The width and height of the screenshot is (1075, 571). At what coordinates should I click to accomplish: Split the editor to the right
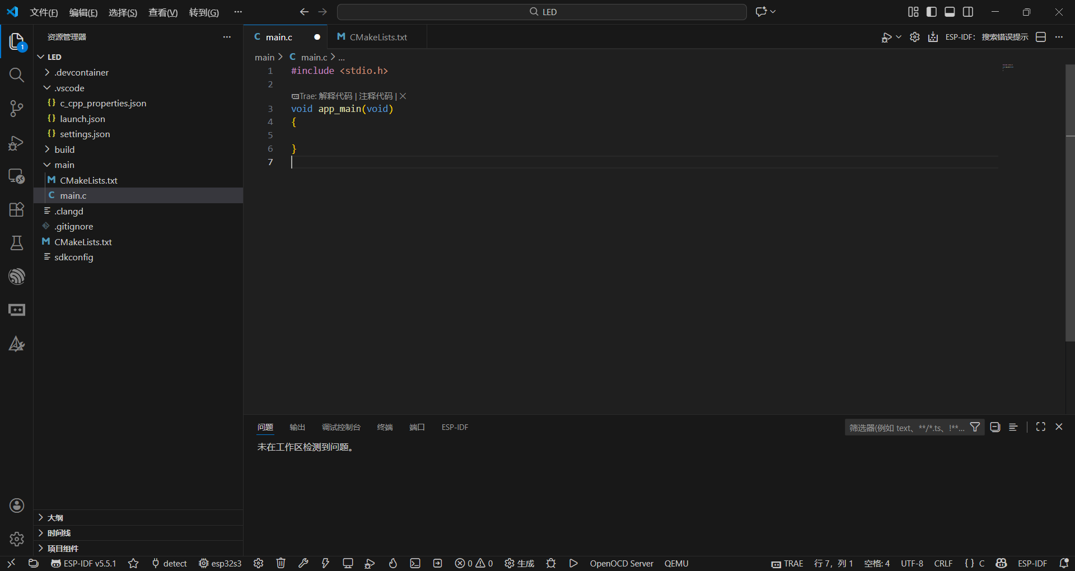point(1041,37)
